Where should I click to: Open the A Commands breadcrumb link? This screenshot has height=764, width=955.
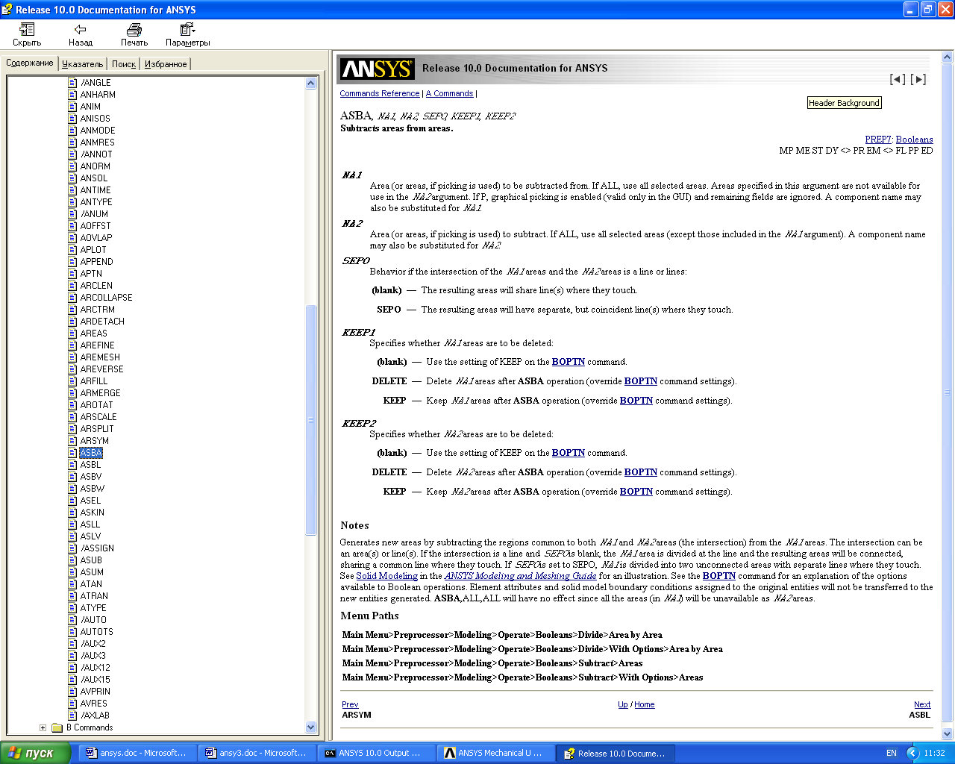(x=449, y=94)
